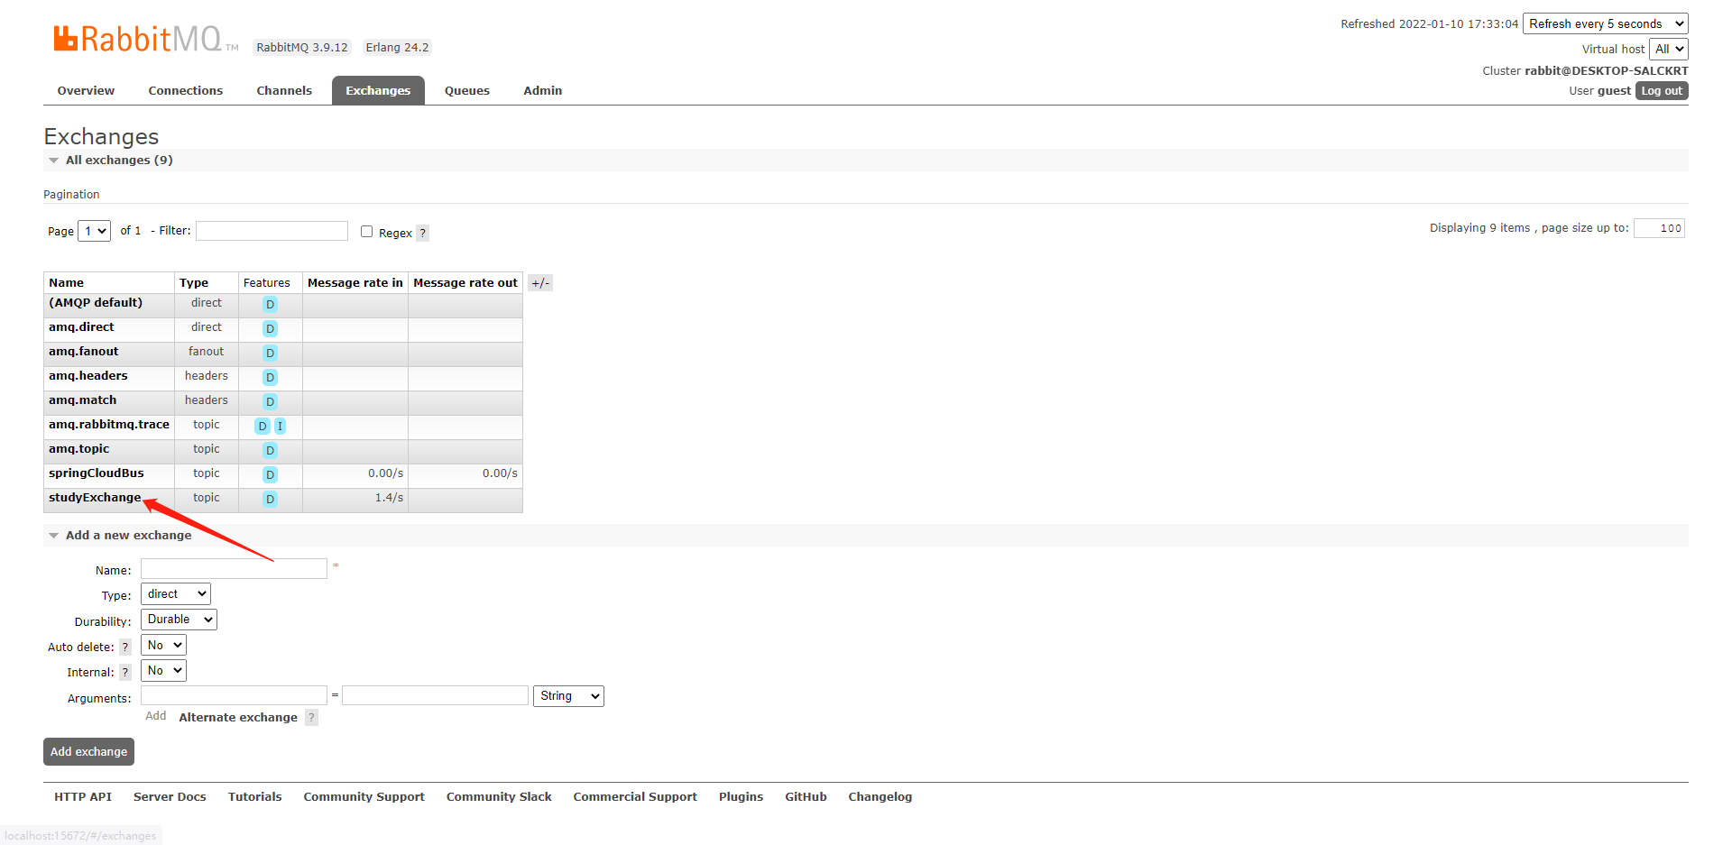Open the Auto delete help question mark
Screen dimensions: 1732x845
click(x=125, y=648)
